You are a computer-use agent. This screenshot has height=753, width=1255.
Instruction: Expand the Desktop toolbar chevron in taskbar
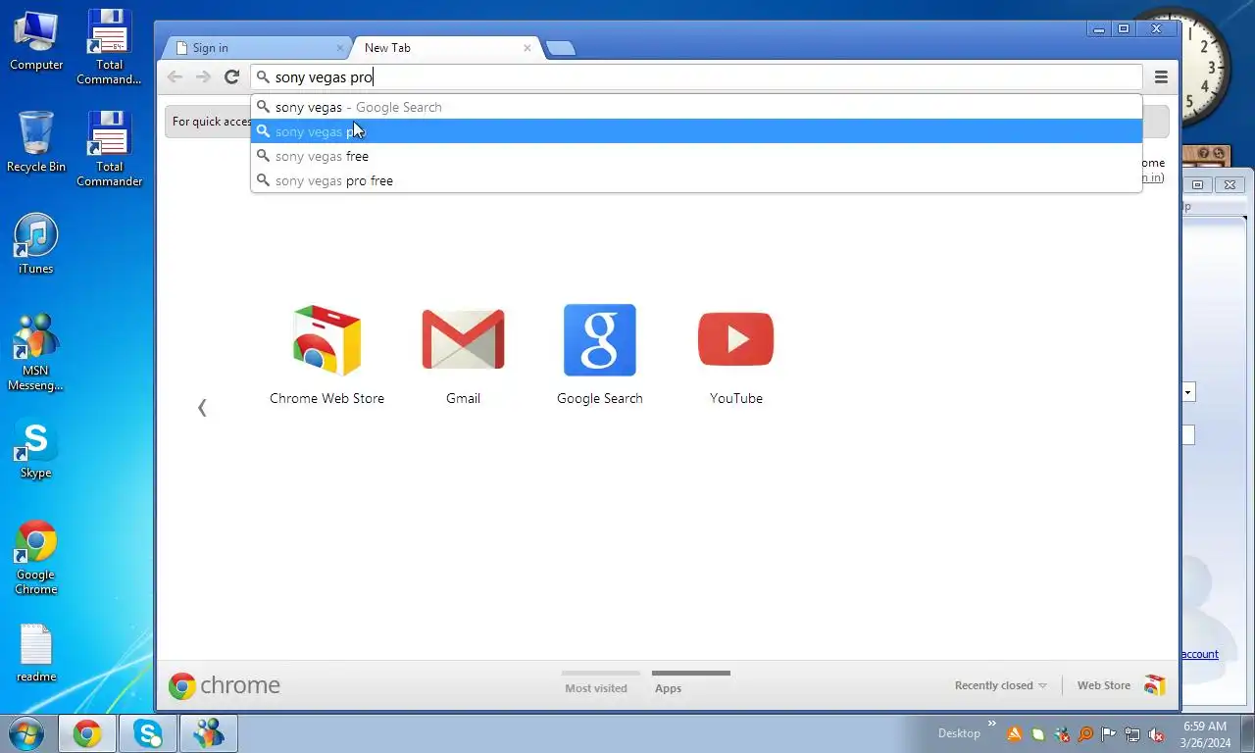(991, 725)
